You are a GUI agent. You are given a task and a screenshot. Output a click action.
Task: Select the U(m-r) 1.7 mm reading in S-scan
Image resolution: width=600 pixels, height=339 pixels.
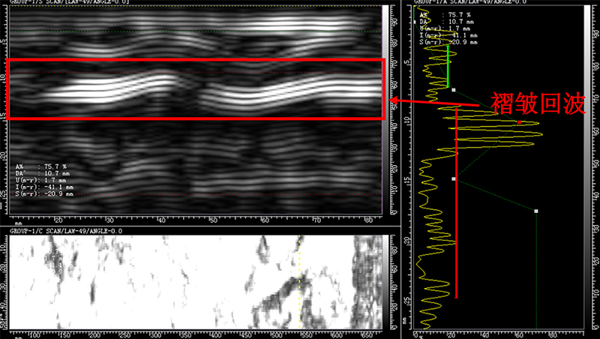point(40,180)
